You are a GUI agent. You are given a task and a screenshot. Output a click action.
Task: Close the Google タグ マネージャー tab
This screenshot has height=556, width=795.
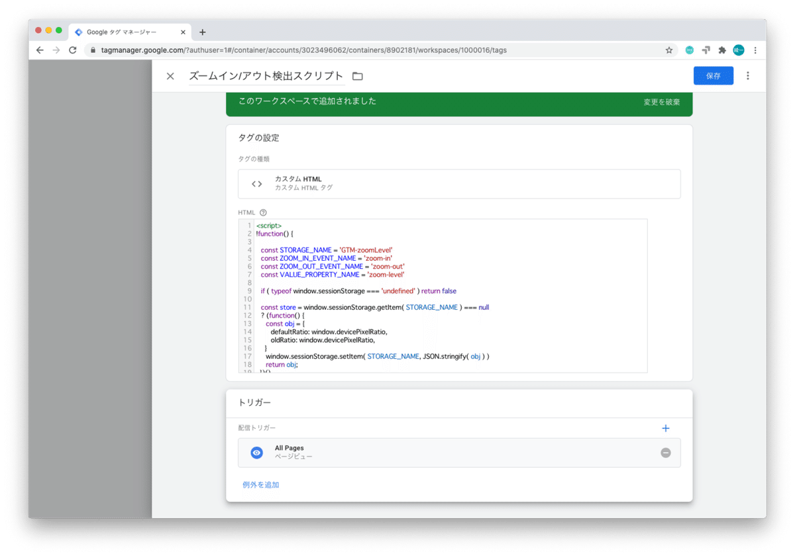pos(184,32)
